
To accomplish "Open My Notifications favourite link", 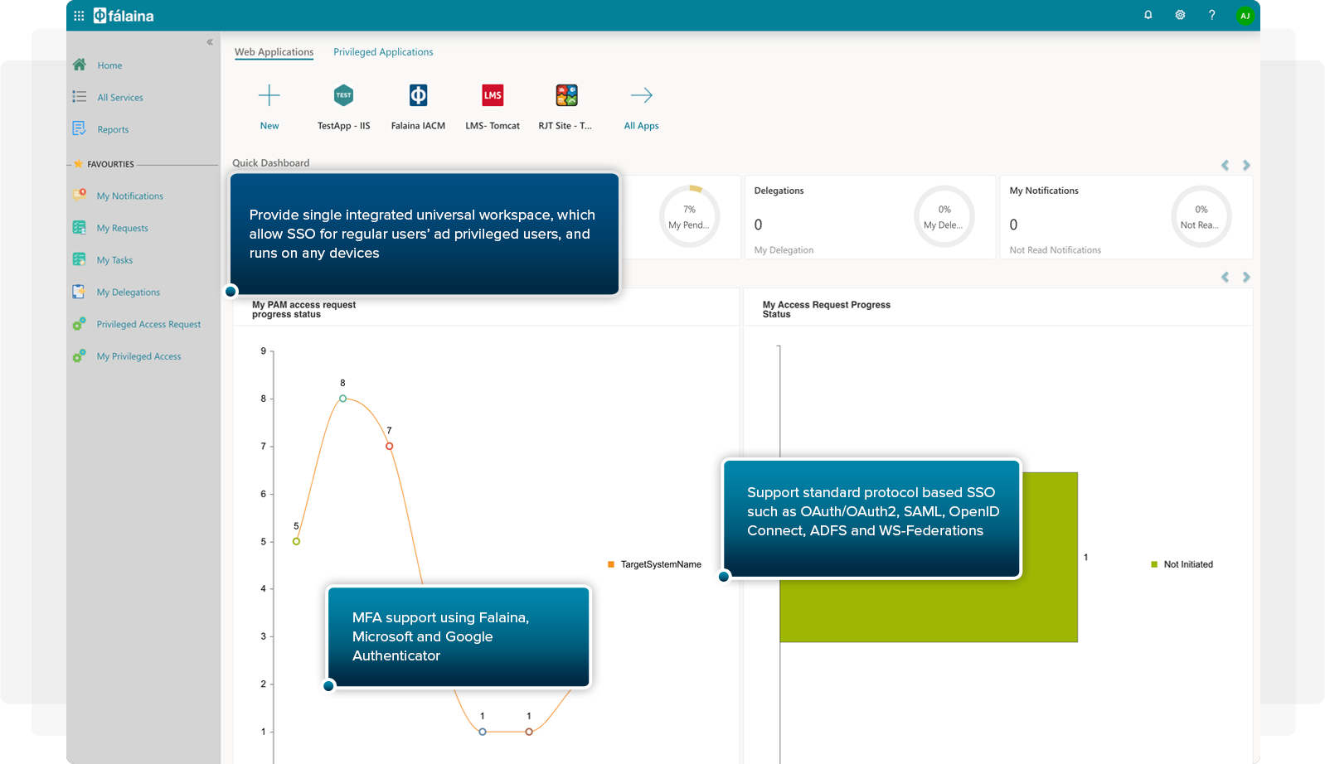I will pos(130,196).
